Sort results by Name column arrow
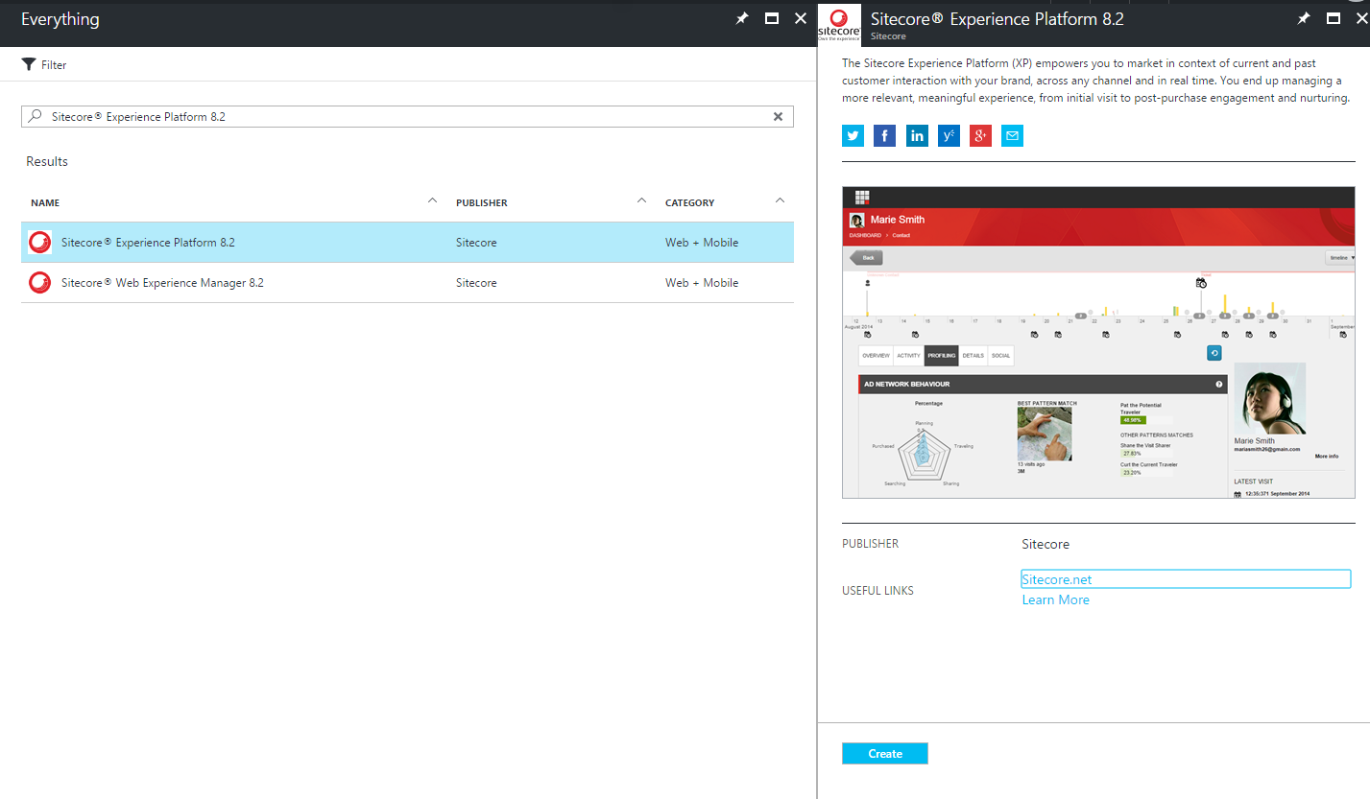This screenshot has height=799, width=1370. 432,200
